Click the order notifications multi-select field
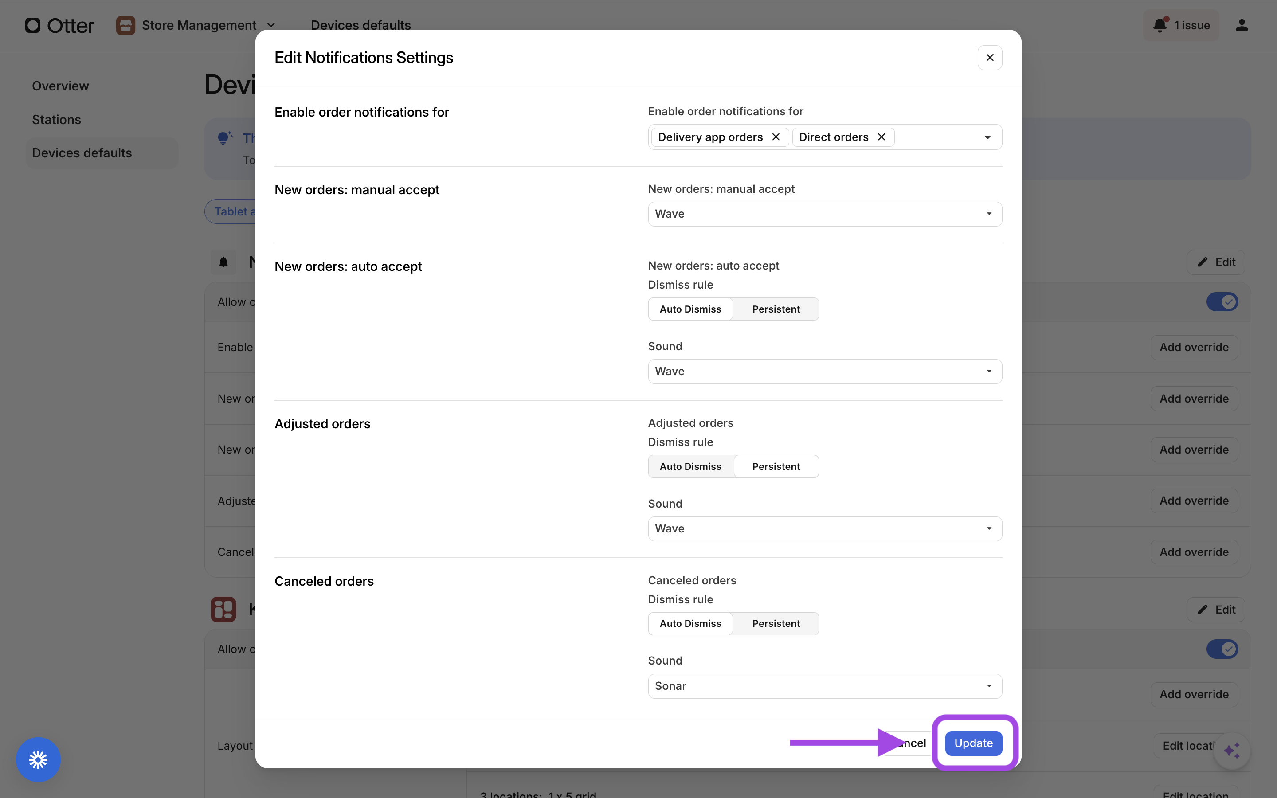Viewport: 1277px width, 798px height. coord(939,137)
